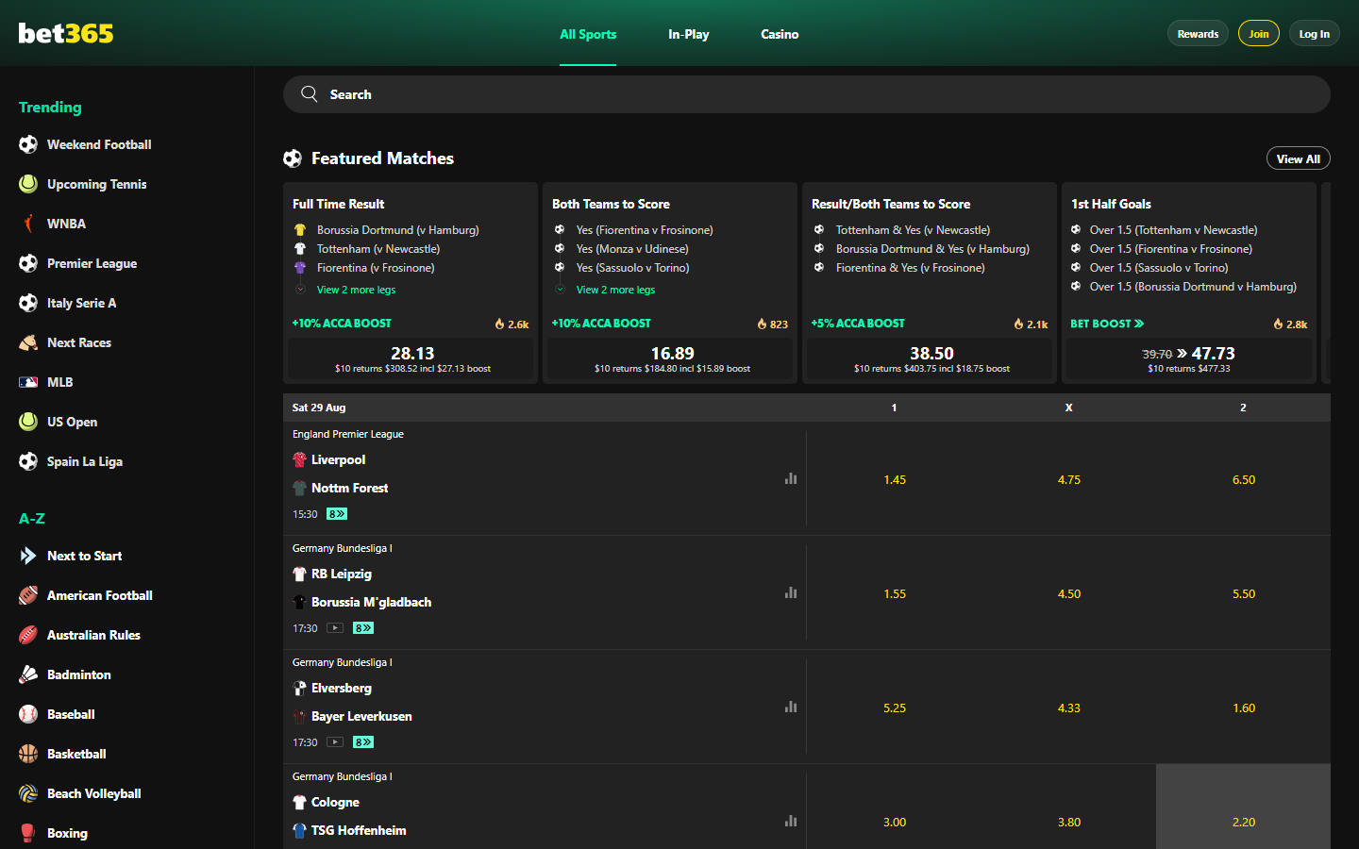The image size is (1359, 849).
Task: Open England Premier League heading
Action: (x=348, y=434)
